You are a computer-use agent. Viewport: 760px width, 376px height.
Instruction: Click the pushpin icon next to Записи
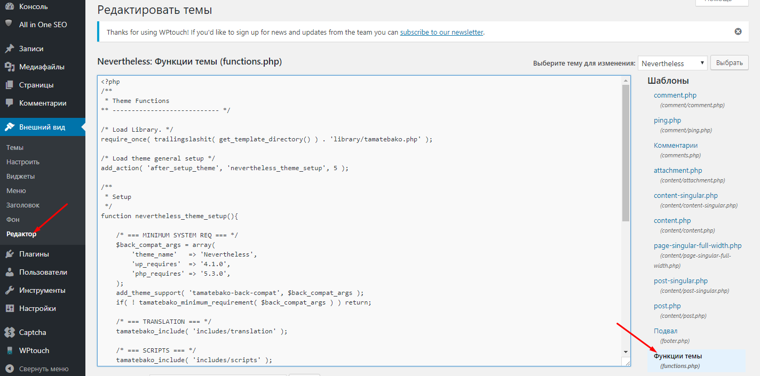[9, 49]
